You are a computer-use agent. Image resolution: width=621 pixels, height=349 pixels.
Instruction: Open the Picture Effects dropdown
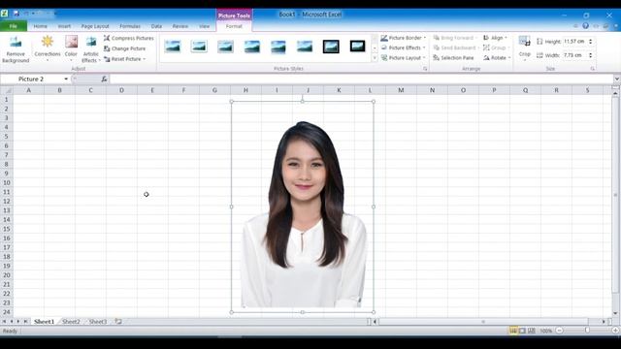point(404,48)
